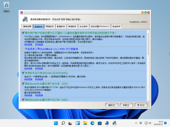Viewport: 170px width, 127px height.
Task: Click the StartAllBack 3.5.1.4505 中文破解版 title
Action: coord(51,49)
